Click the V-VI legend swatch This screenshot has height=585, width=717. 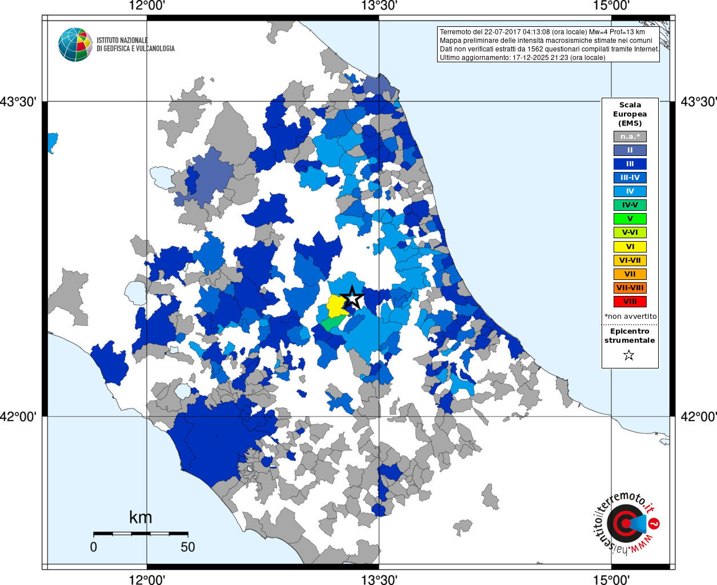click(630, 233)
